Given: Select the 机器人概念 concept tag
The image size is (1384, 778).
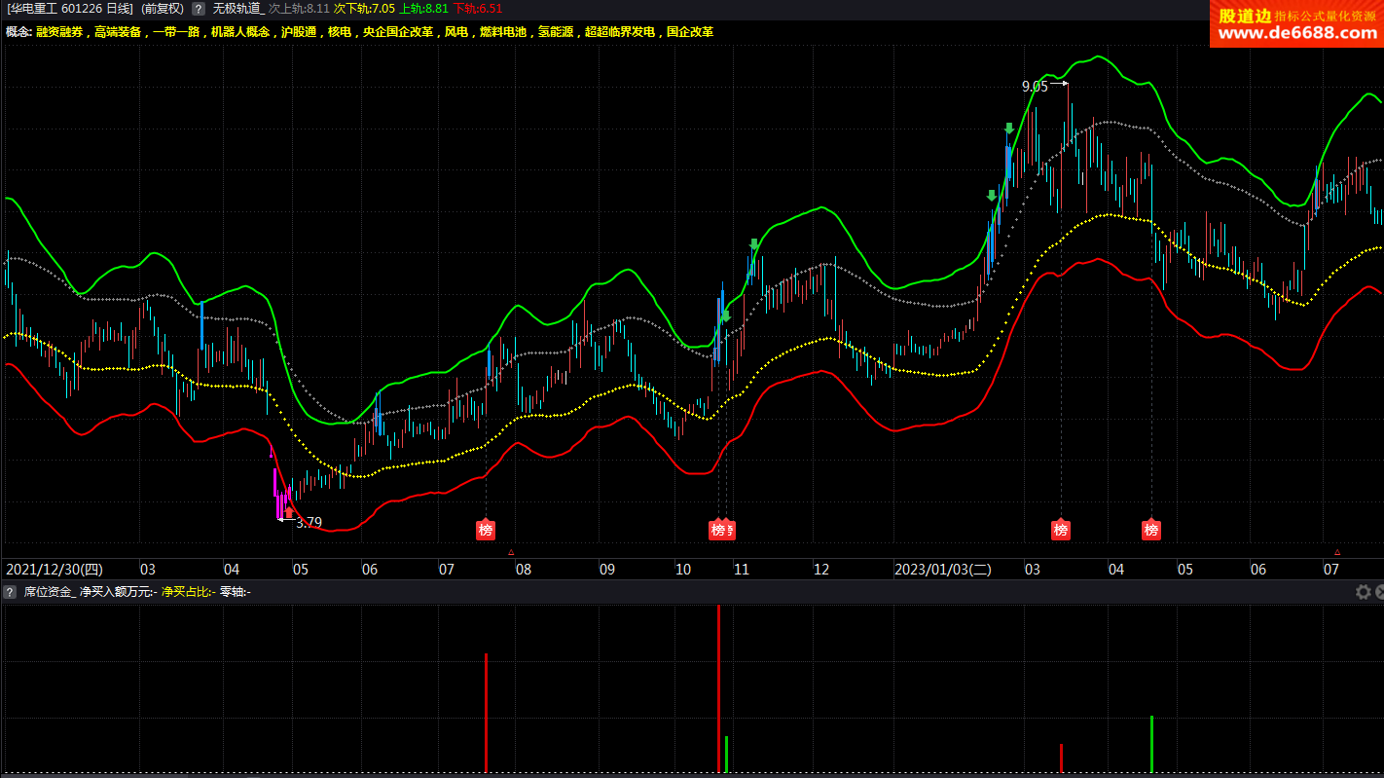Looking at the screenshot, I should [x=239, y=32].
